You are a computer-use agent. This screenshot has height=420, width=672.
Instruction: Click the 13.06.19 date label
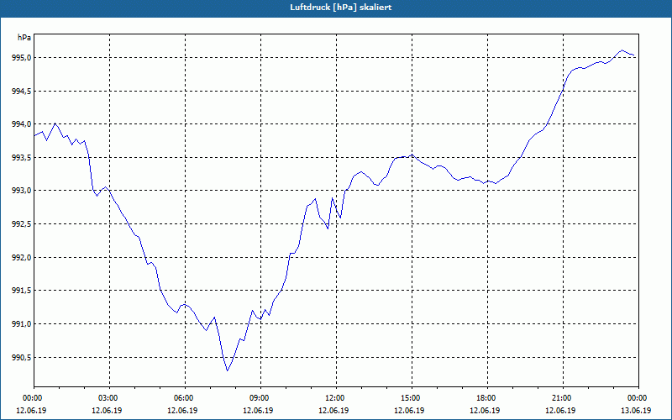coord(636,410)
